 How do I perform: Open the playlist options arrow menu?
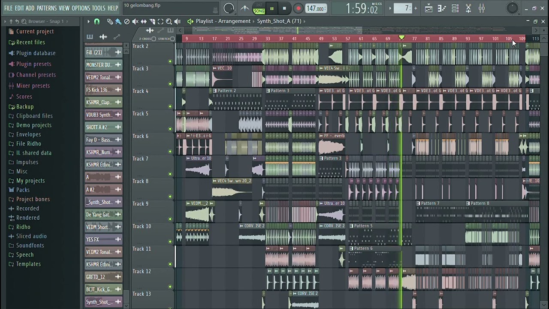pyautogui.click(x=88, y=21)
